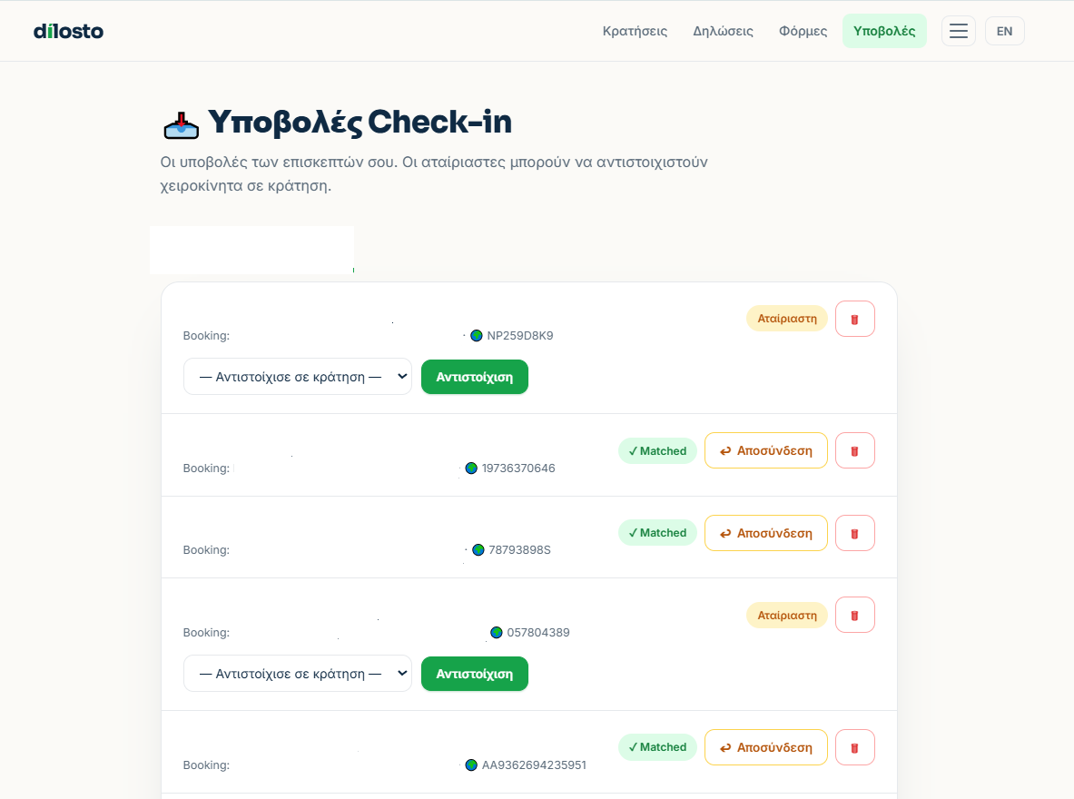Go to the dilosto home logo
The width and height of the screenshot is (1074, 799).
coord(68,31)
